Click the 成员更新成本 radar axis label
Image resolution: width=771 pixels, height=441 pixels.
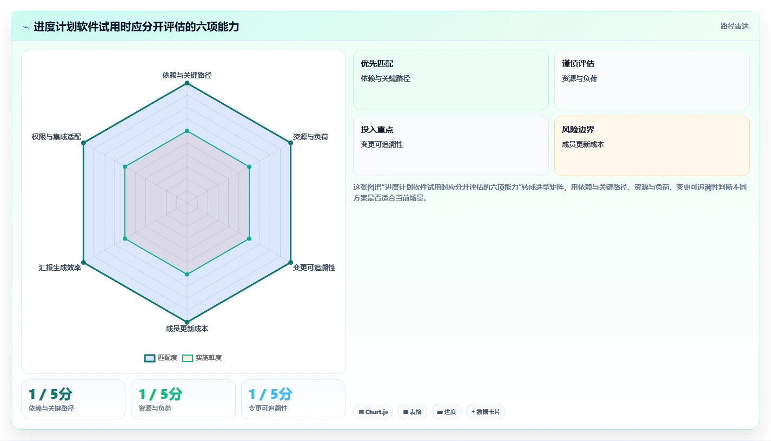(x=187, y=329)
